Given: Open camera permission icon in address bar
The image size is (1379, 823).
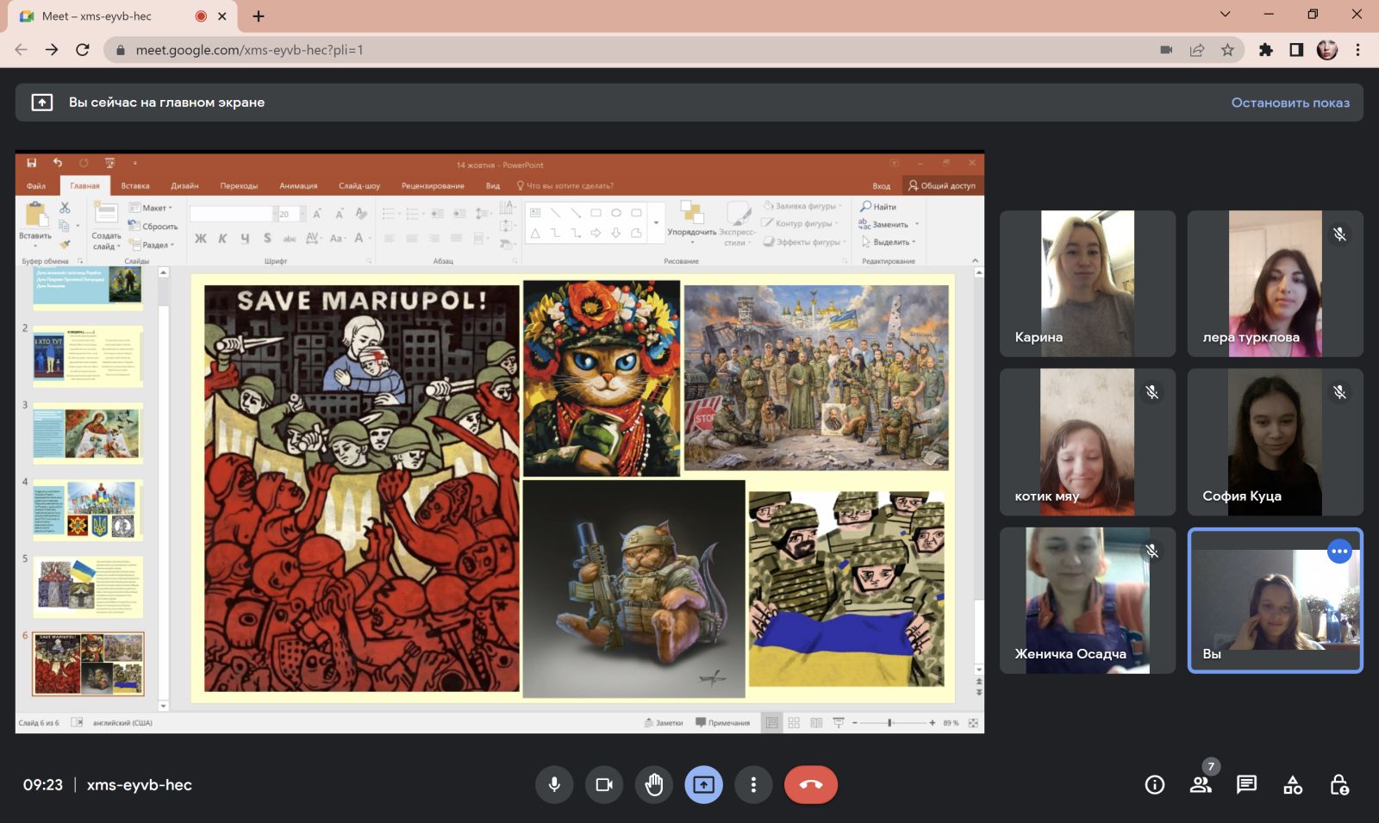Looking at the screenshot, I should 1166,50.
